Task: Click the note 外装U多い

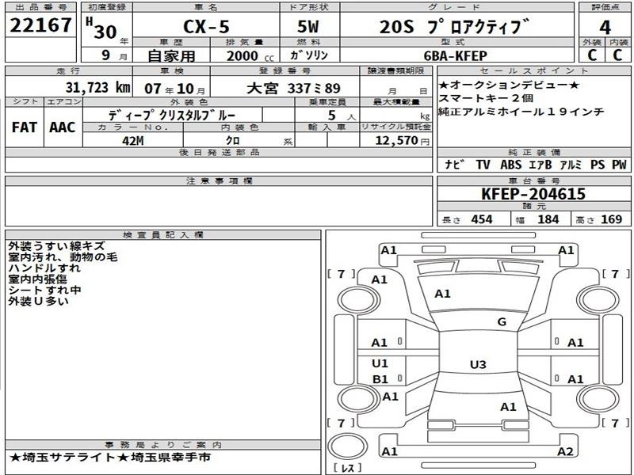Action: pos(38,301)
